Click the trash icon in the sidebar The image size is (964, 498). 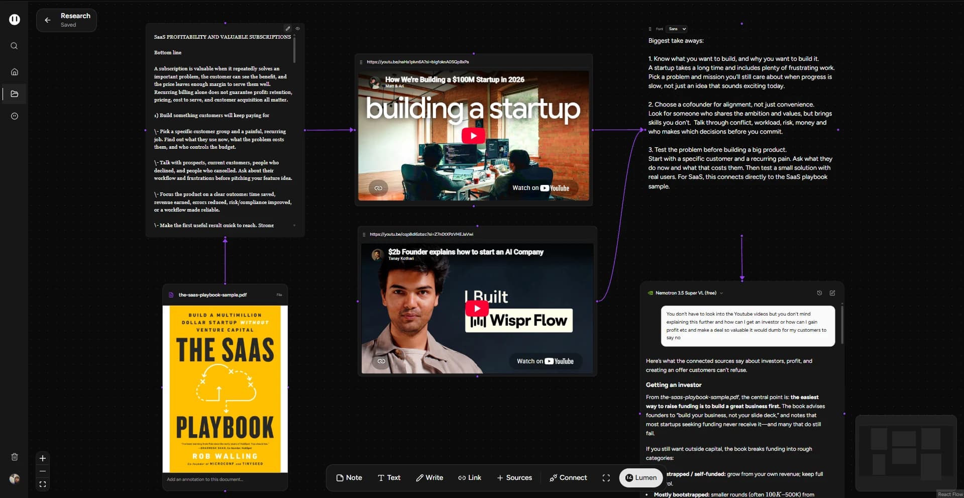tap(15, 457)
